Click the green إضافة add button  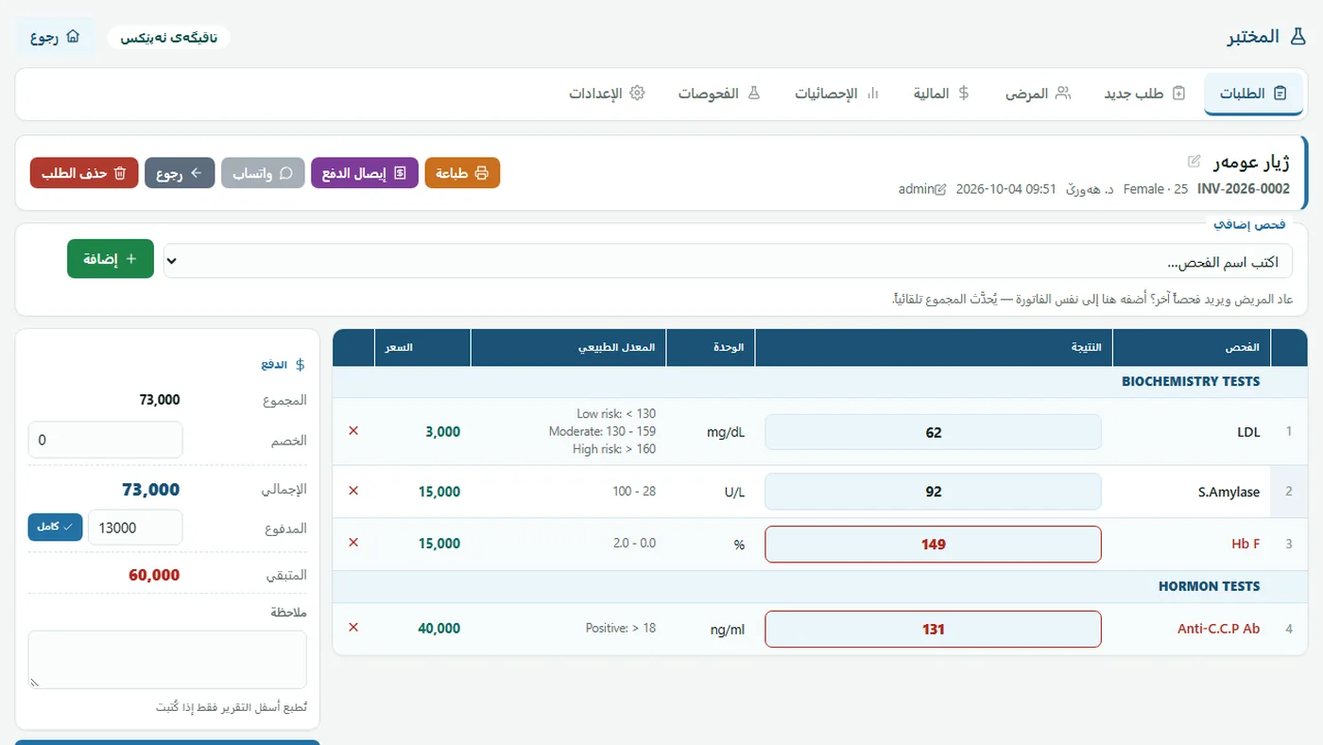coord(111,259)
